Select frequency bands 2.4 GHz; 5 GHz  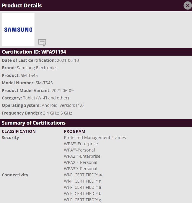click(x=58, y=113)
